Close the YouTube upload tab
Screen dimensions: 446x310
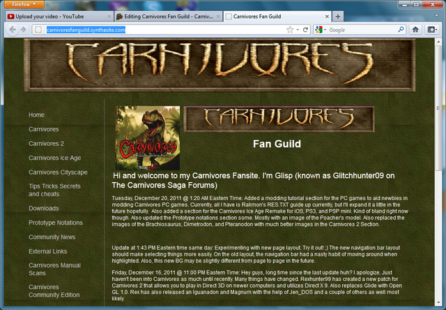[x=109, y=17]
